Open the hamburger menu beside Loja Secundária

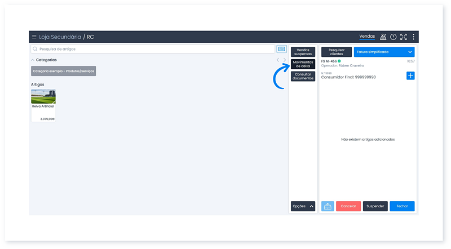coord(34,37)
